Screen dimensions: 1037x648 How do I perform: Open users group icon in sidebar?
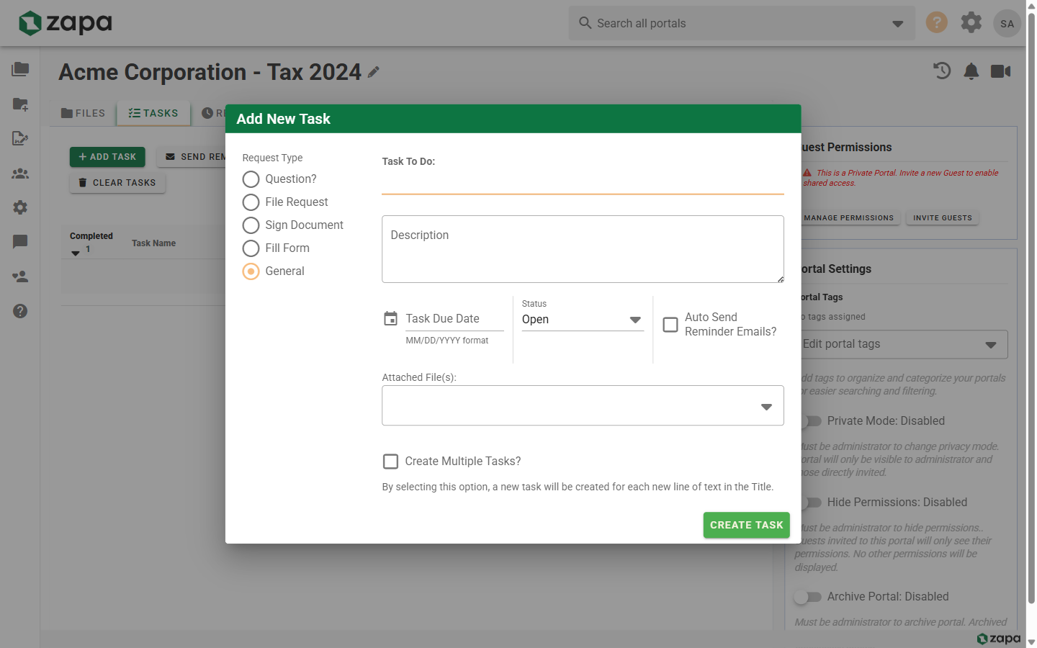[20, 174]
